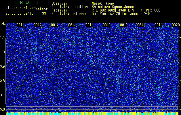181x115 pixels.
Task: Click the kHz axis unit label
Action: (x=3, y=24)
